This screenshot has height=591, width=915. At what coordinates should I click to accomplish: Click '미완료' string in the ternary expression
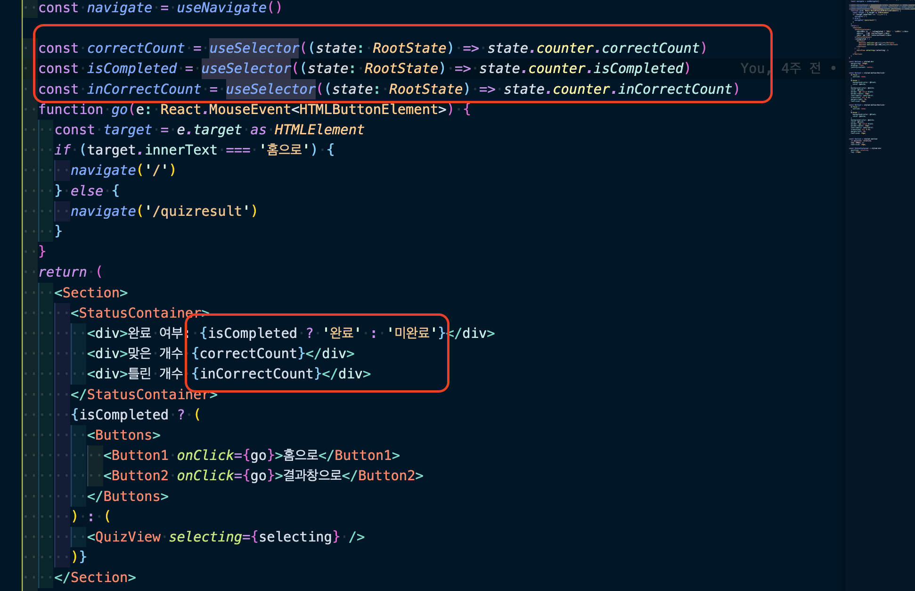pyautogui.click(x=412, y=333)
